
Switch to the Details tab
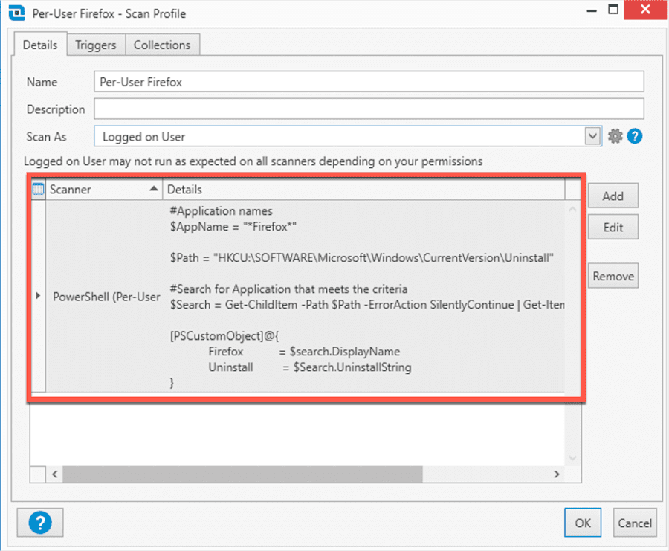pyautogui.click(x=40, y=45)
